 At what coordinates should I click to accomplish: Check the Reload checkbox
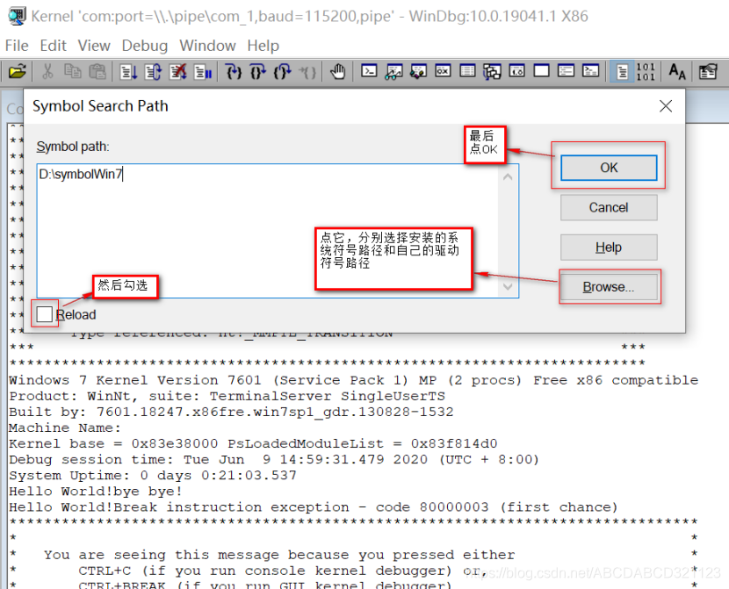coord(45,314)
